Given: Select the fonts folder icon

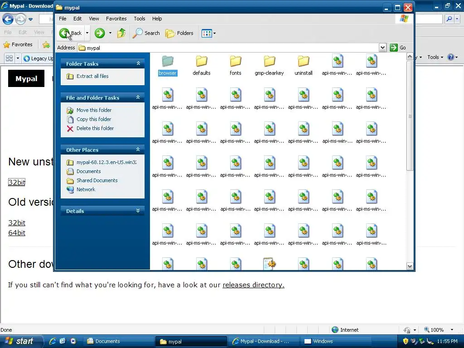Looking at the screenshot, I should pyautogui.click(x=236, y=62).
